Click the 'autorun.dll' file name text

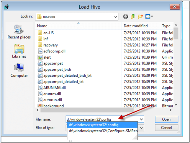pyautogui.click(x=53, y=100)
